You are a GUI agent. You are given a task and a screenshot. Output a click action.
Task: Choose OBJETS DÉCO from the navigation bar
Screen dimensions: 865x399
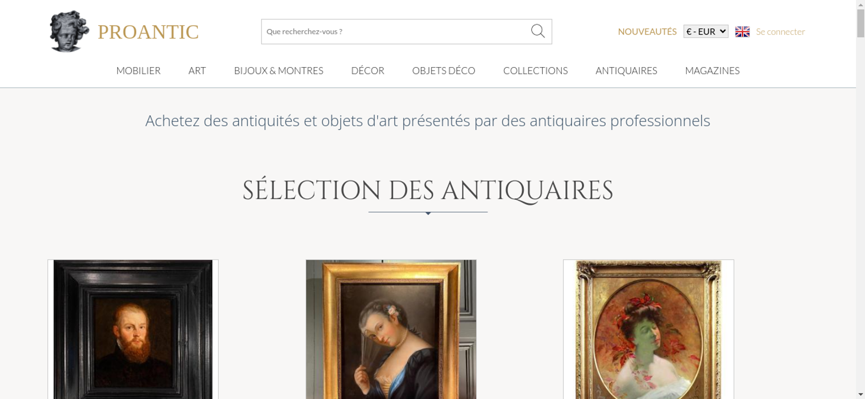click(x=444, y=70)
